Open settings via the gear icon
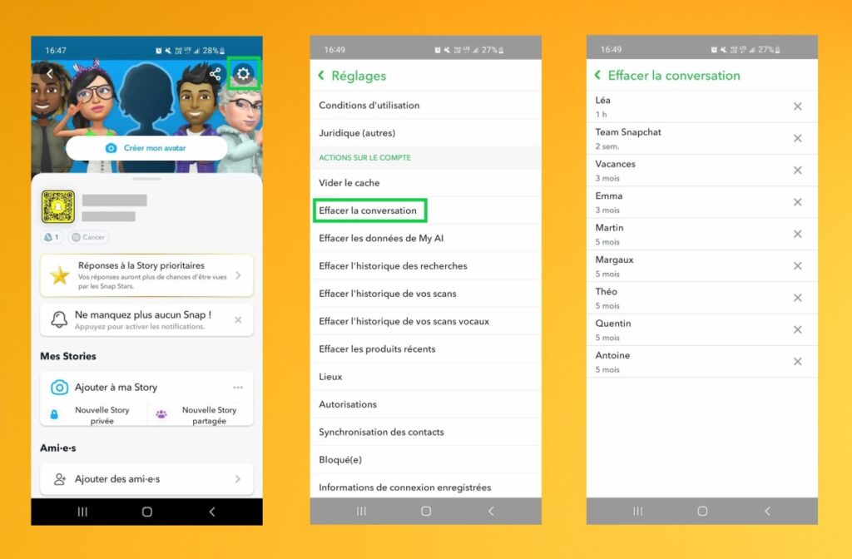852x559 pixels. pos(244,73)
